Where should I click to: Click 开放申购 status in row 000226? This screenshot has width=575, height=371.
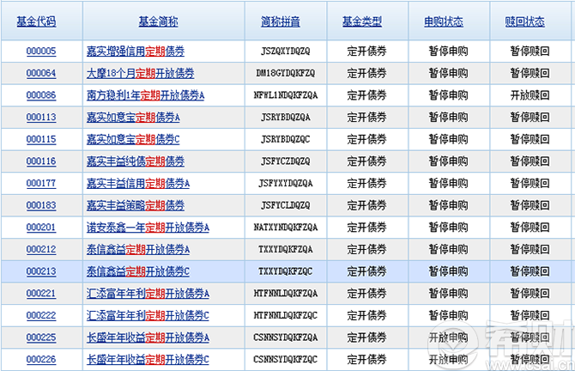coord(449,359)
